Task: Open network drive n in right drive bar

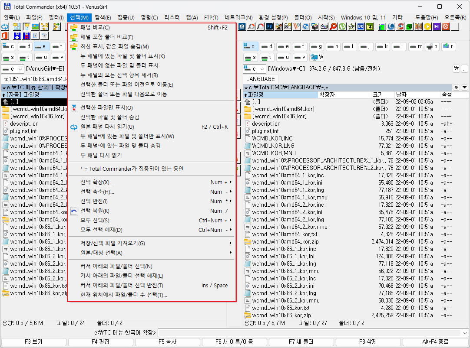Action: pos(432,46)
